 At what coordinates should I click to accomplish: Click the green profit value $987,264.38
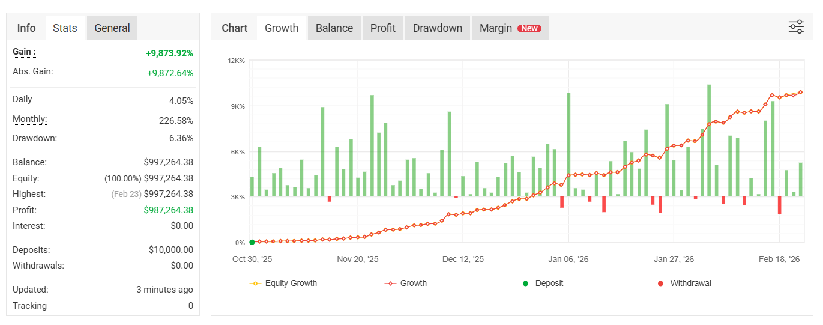point(169,210)
